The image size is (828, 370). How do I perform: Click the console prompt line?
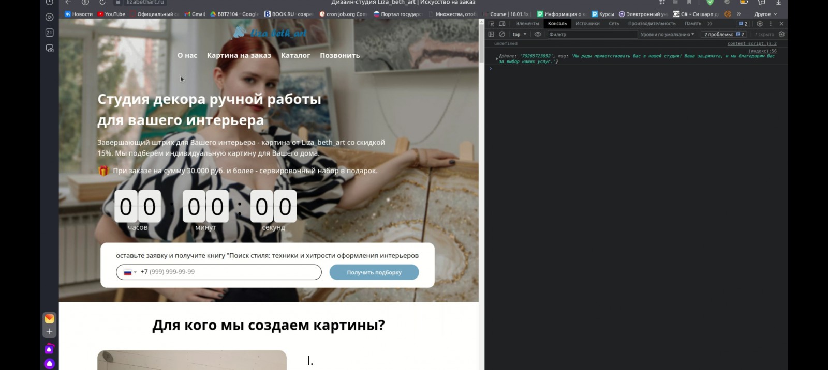click(636, 69)
